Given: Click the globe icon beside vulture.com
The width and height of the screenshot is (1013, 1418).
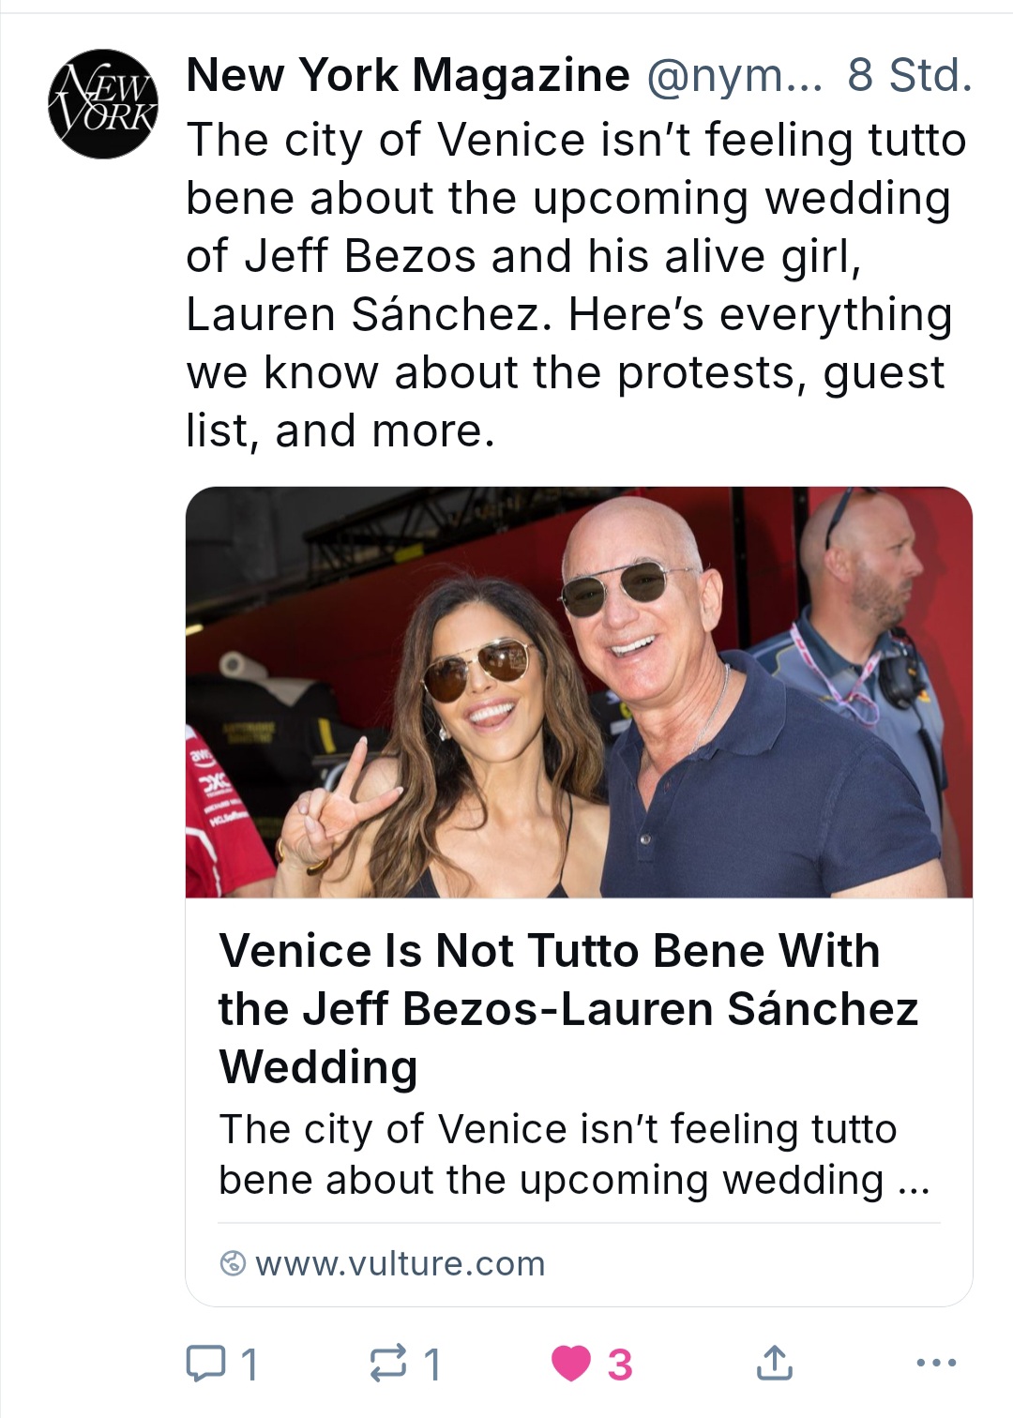Looking at the screenshot, I should click(232, 1263).
